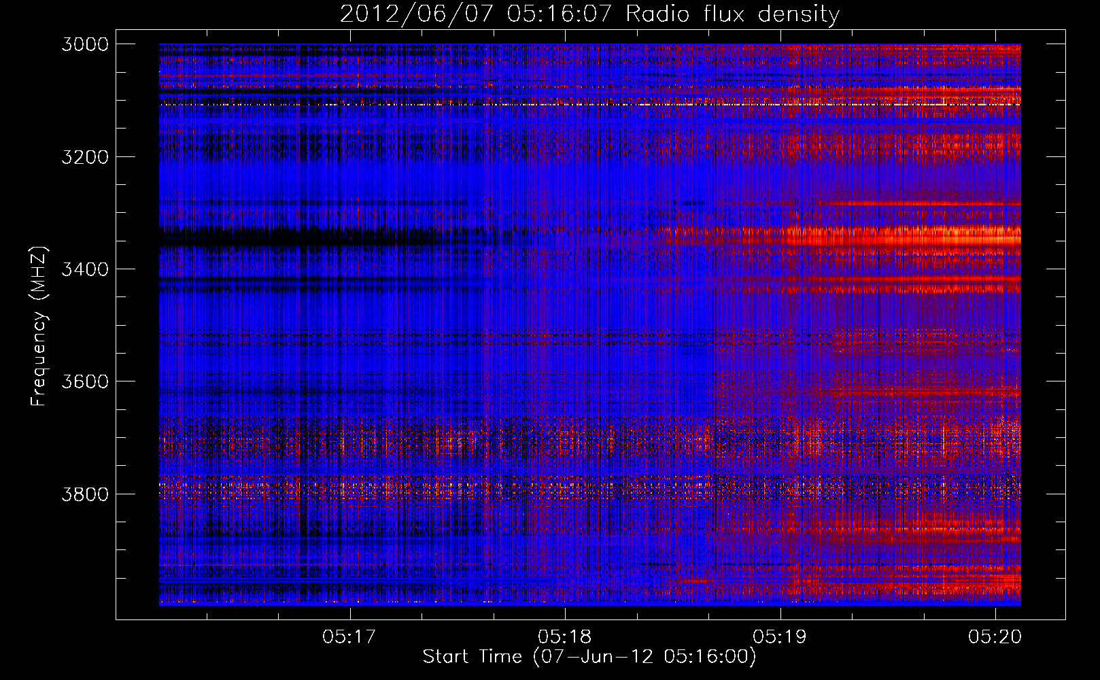Click the 05:17 time axis label
Image resolution: width=1100 pixels, height=680 pixels.
click(349, 637)
